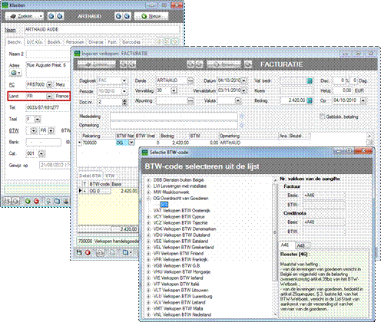
Task: Open the Valuta dropdown
Action: pos(238,100)
